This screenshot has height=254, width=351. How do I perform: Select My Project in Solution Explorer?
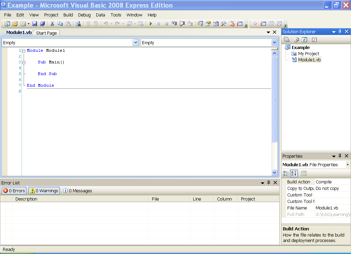pos(308,54)
